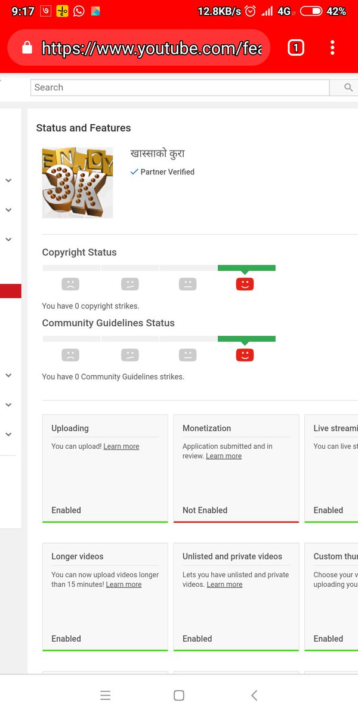The height and width of the screenshot is (717, 358).
Task: Expand the third sidebar chevron section
Action: (8, 239)
